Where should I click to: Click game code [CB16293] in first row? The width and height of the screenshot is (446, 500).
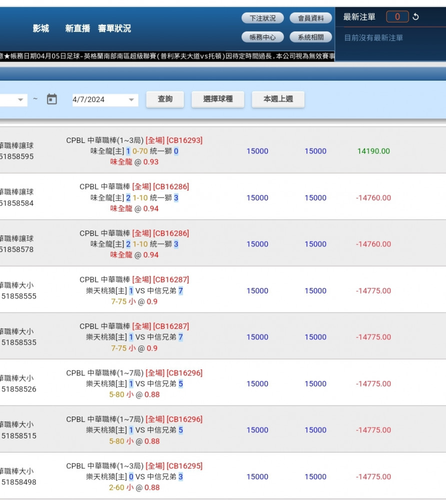coord(184,140)
